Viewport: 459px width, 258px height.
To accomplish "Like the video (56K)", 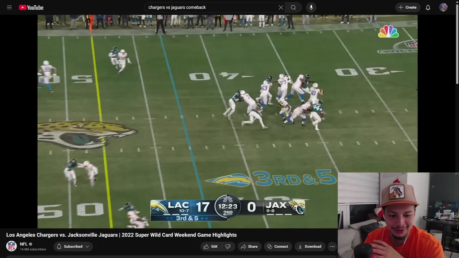I will [210, 247].
